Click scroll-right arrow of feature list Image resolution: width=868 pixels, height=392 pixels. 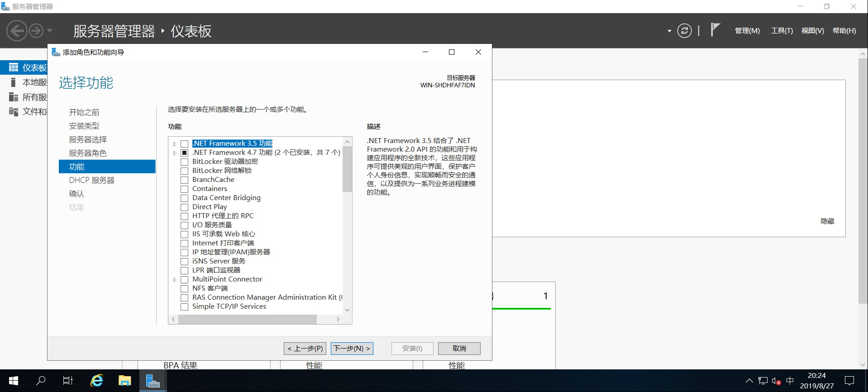(338, 319)
